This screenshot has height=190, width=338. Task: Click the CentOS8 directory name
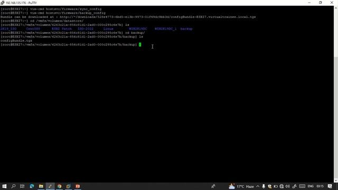pyautogui.click(x=33, y=28)
